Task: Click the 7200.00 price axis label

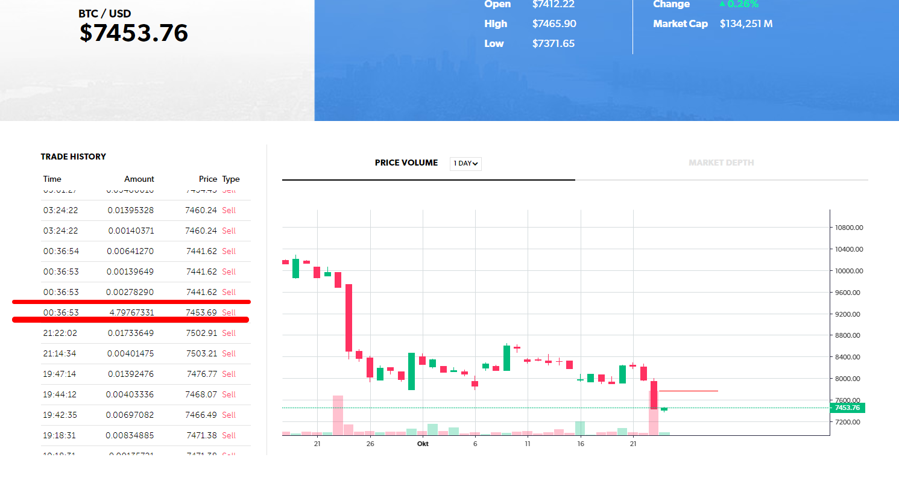Action: pos(849,422)
